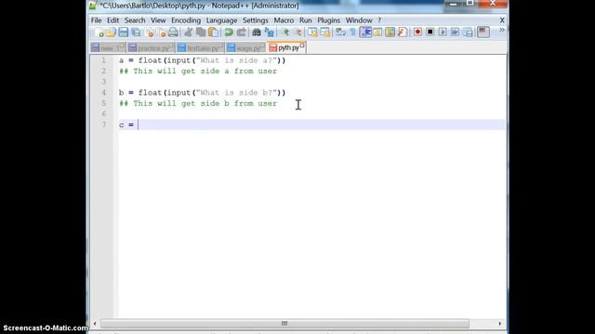The image size is (595, 334).
Task: Click the Save All toolbar icon
Action: click(136, 32)
